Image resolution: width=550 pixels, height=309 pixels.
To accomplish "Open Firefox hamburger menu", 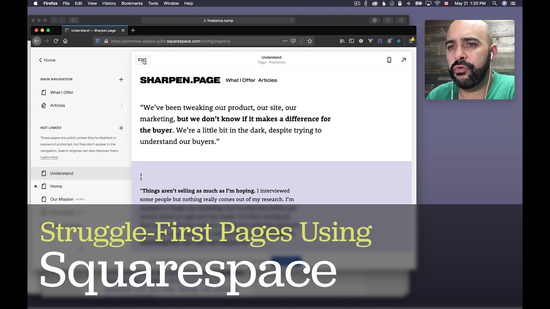I will pos(411,41).
